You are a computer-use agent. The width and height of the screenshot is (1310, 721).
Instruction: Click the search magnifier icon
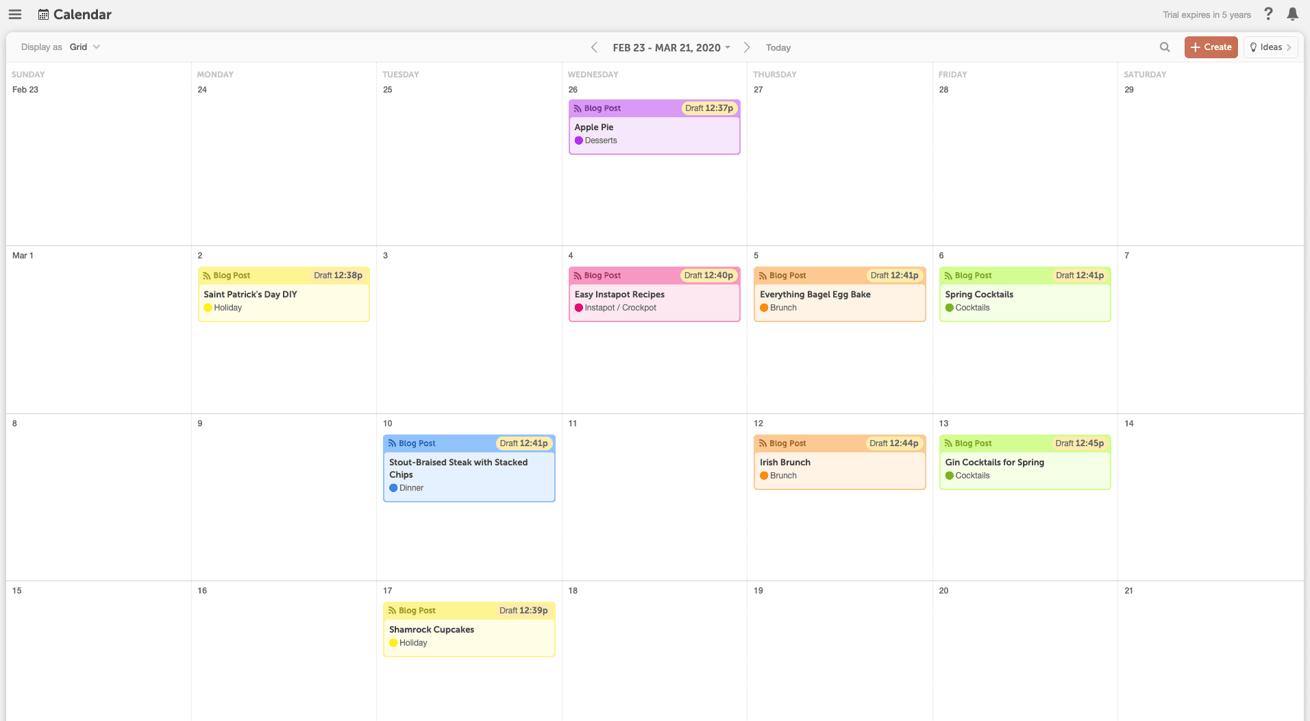1164,47
